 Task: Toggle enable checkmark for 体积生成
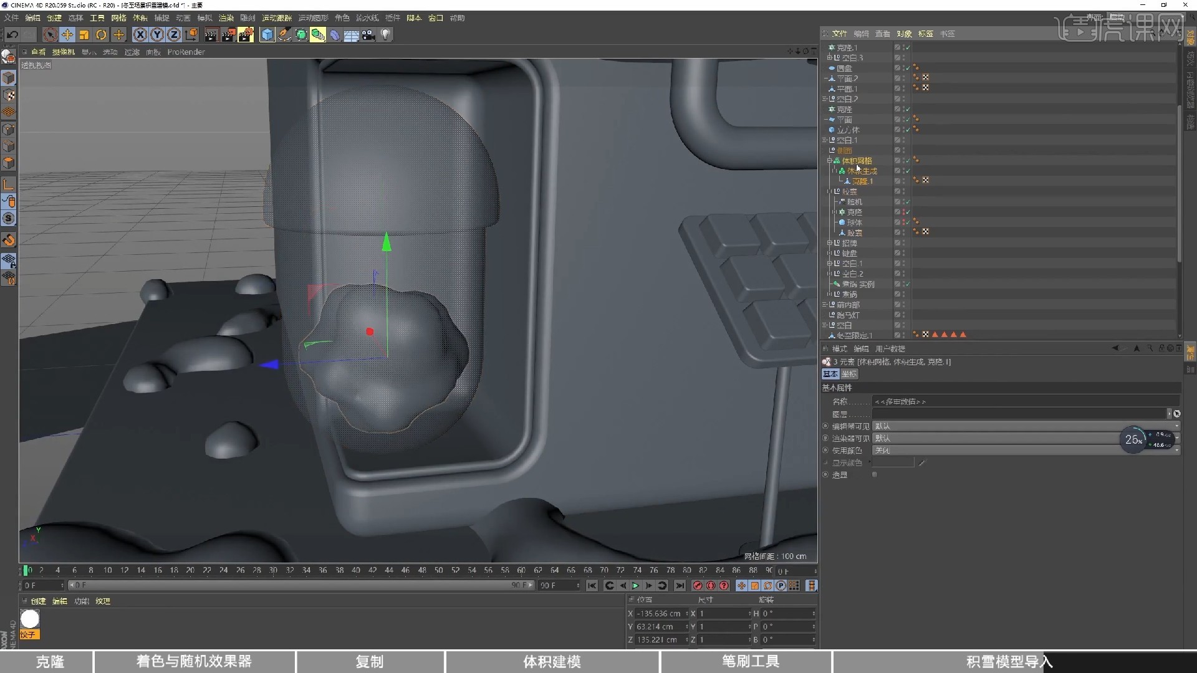pyautogui.click(x=908, y=171)
